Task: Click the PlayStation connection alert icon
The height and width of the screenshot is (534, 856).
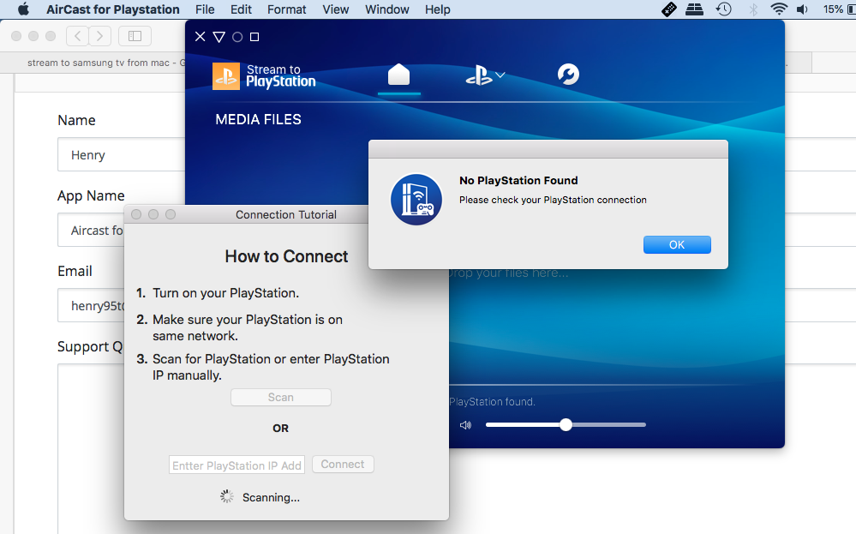Action: coord(416,200)
